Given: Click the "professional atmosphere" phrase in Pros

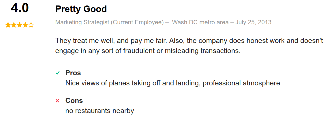Looking at the screenshot, I should pos(241,83).
